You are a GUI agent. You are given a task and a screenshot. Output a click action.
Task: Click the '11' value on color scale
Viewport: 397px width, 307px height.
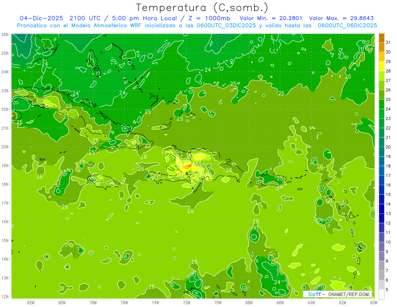click(x=388, y=232)
